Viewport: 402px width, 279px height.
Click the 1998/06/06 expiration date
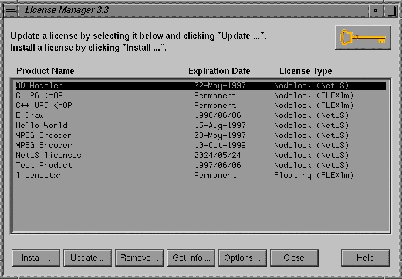218,116
